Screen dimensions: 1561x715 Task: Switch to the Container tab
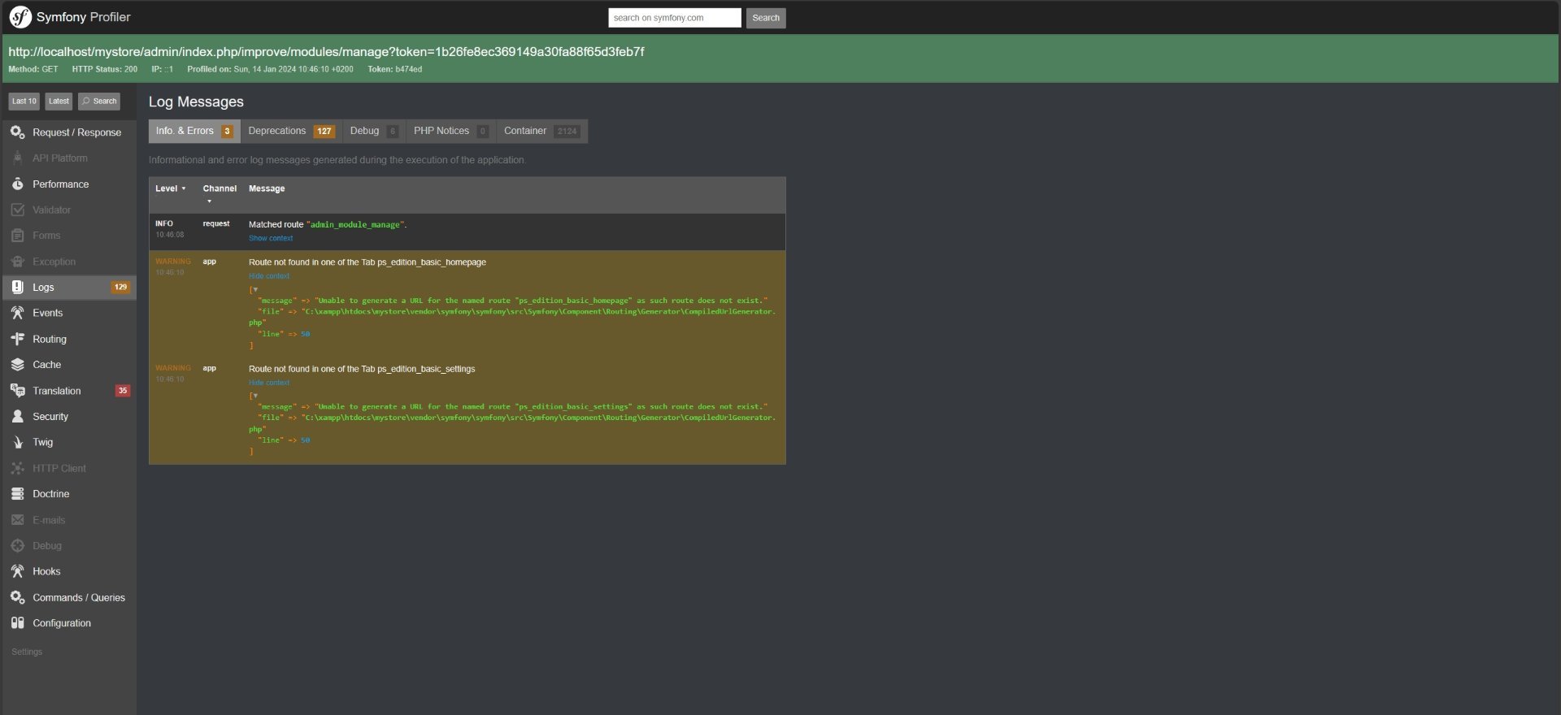541,131
